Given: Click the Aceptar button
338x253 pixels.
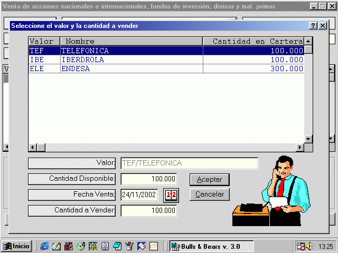Looking at the screenshot, I should click(x=210, y=180).
